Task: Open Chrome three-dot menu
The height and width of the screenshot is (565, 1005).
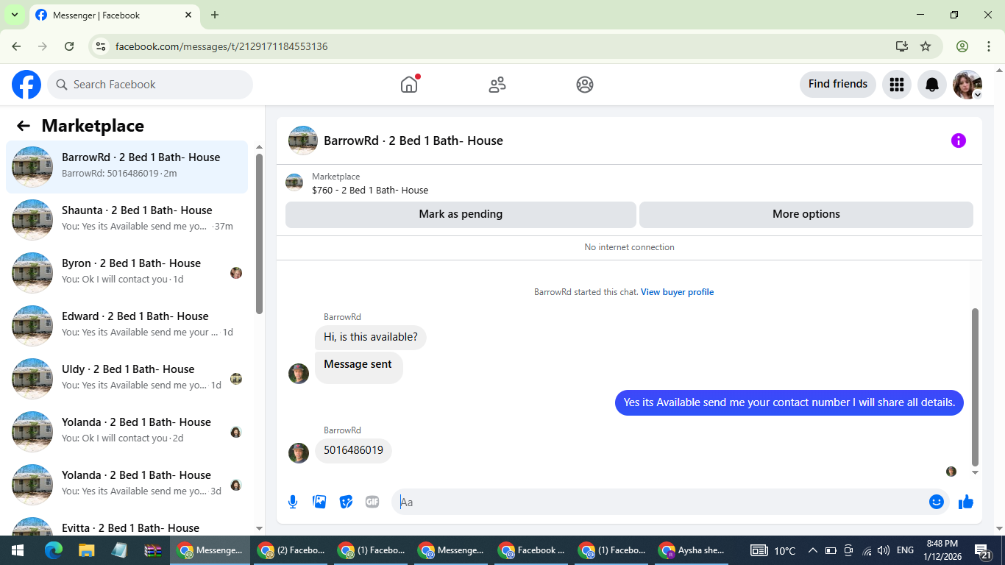Action: point(988,46)
